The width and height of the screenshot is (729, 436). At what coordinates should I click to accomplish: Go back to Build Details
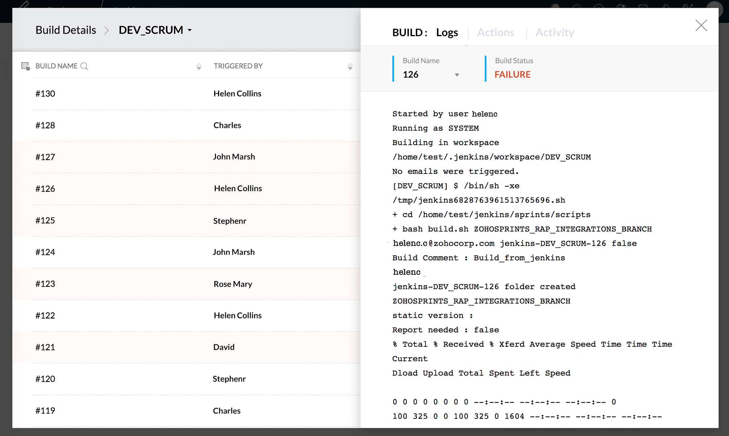65,30
